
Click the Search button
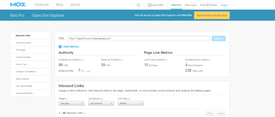click(x=219, y=38)
